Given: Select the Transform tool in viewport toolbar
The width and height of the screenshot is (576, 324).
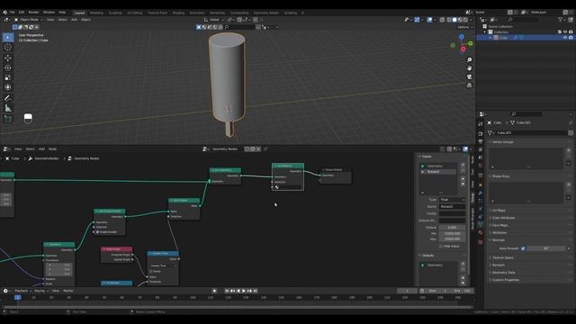Looking at the screenshot, I should click(x=8, y=87).
